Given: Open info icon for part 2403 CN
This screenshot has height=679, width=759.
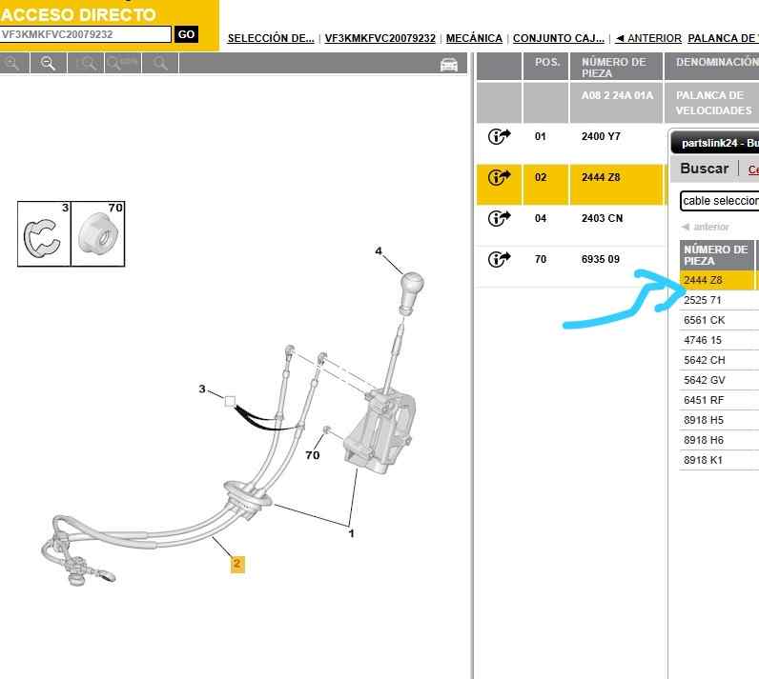Looking at the screenshot, I should click(x=499, y=219).
